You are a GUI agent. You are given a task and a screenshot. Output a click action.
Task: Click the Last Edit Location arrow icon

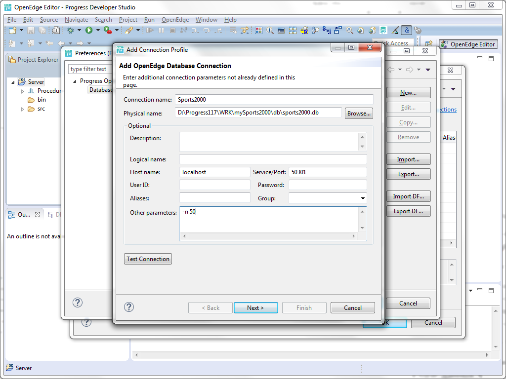click(49, 43)
